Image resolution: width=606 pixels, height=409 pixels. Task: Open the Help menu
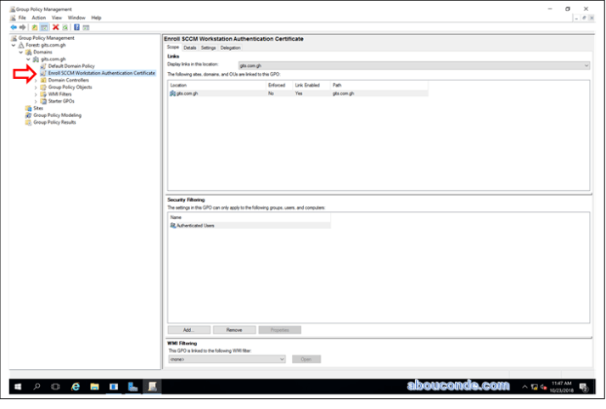[x=96, y=18]
